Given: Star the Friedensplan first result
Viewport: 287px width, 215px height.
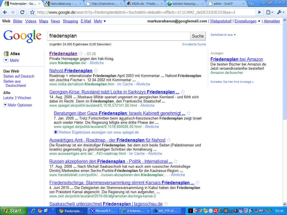Looking at the screenshot, I should tap(81, 53).
